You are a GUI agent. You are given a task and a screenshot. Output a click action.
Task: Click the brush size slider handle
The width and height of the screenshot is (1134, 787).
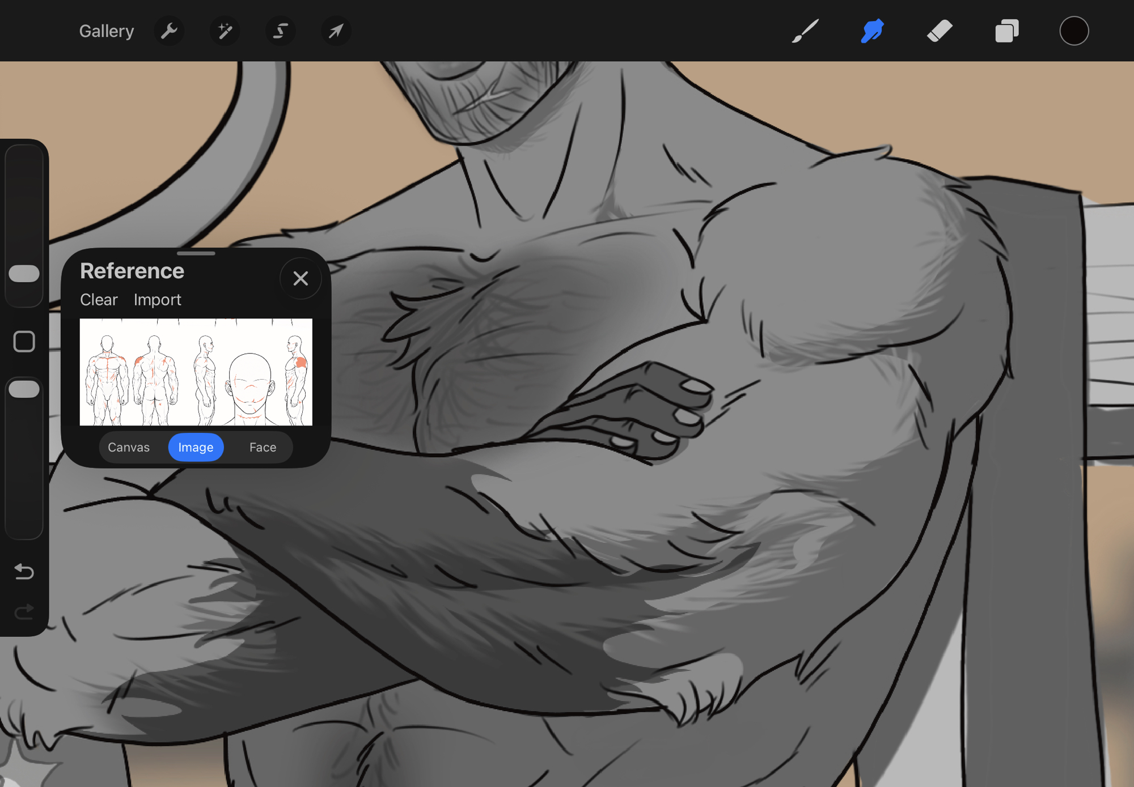click(24, 274)
